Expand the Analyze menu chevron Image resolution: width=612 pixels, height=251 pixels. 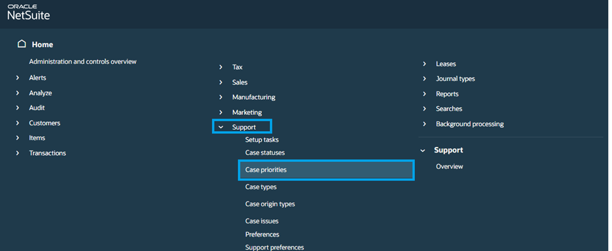[x=18, y=93]
